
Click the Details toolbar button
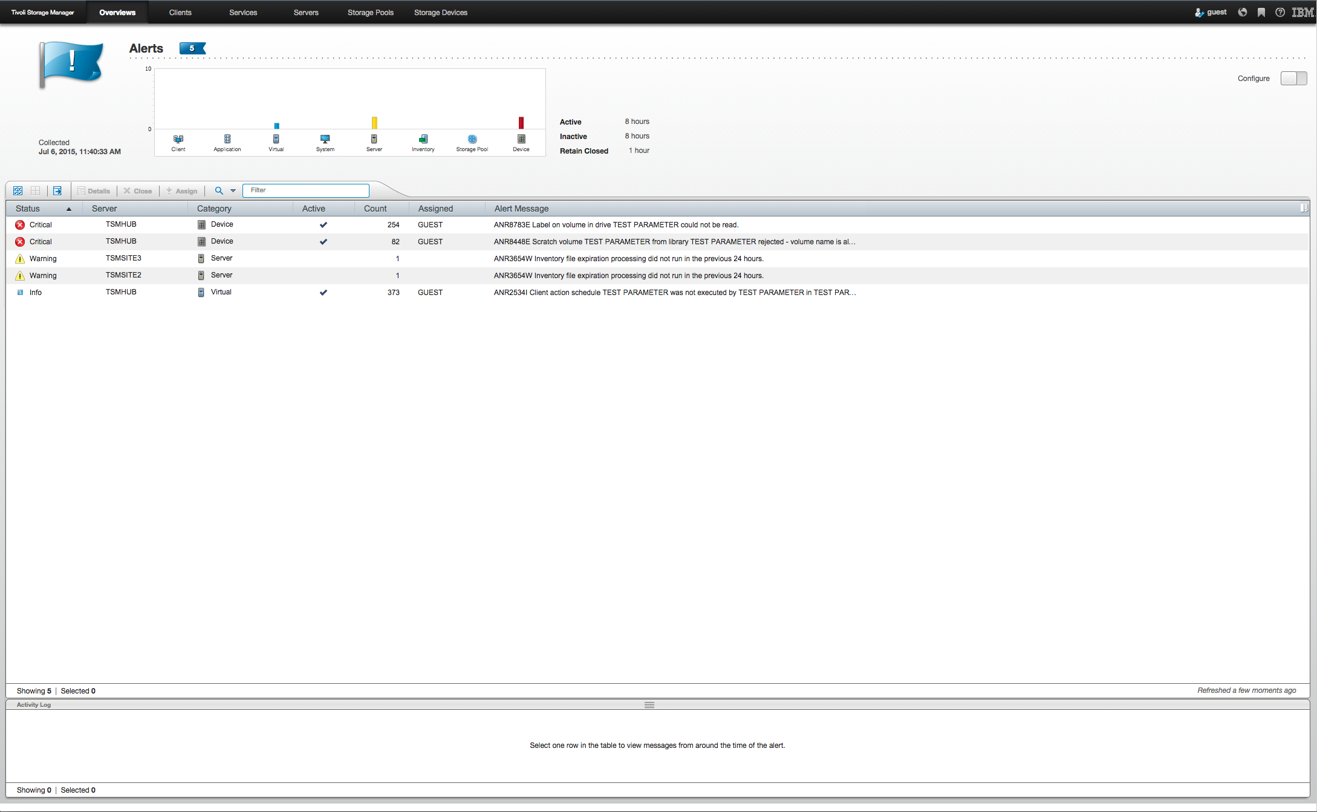(x=94, y=191)
